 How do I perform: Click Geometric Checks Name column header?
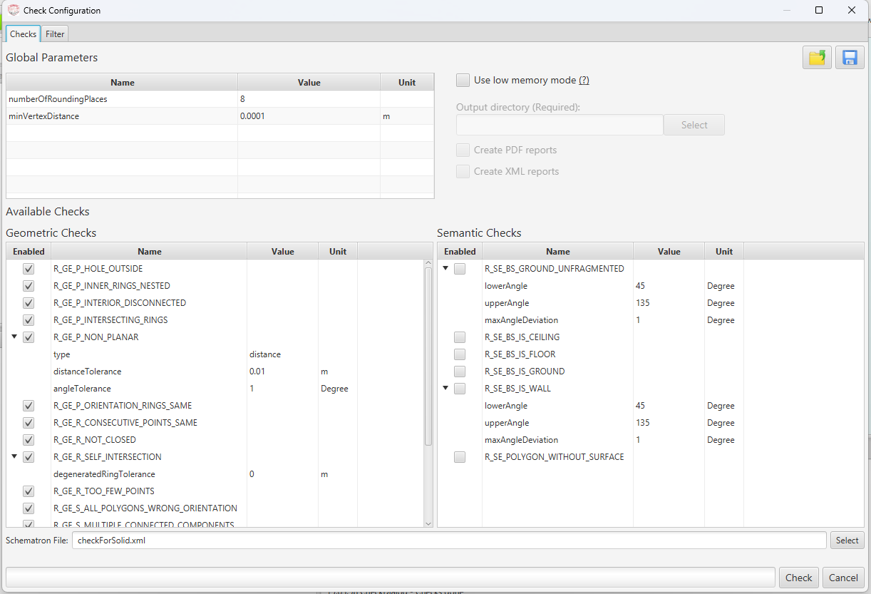[x=150, y=251]
